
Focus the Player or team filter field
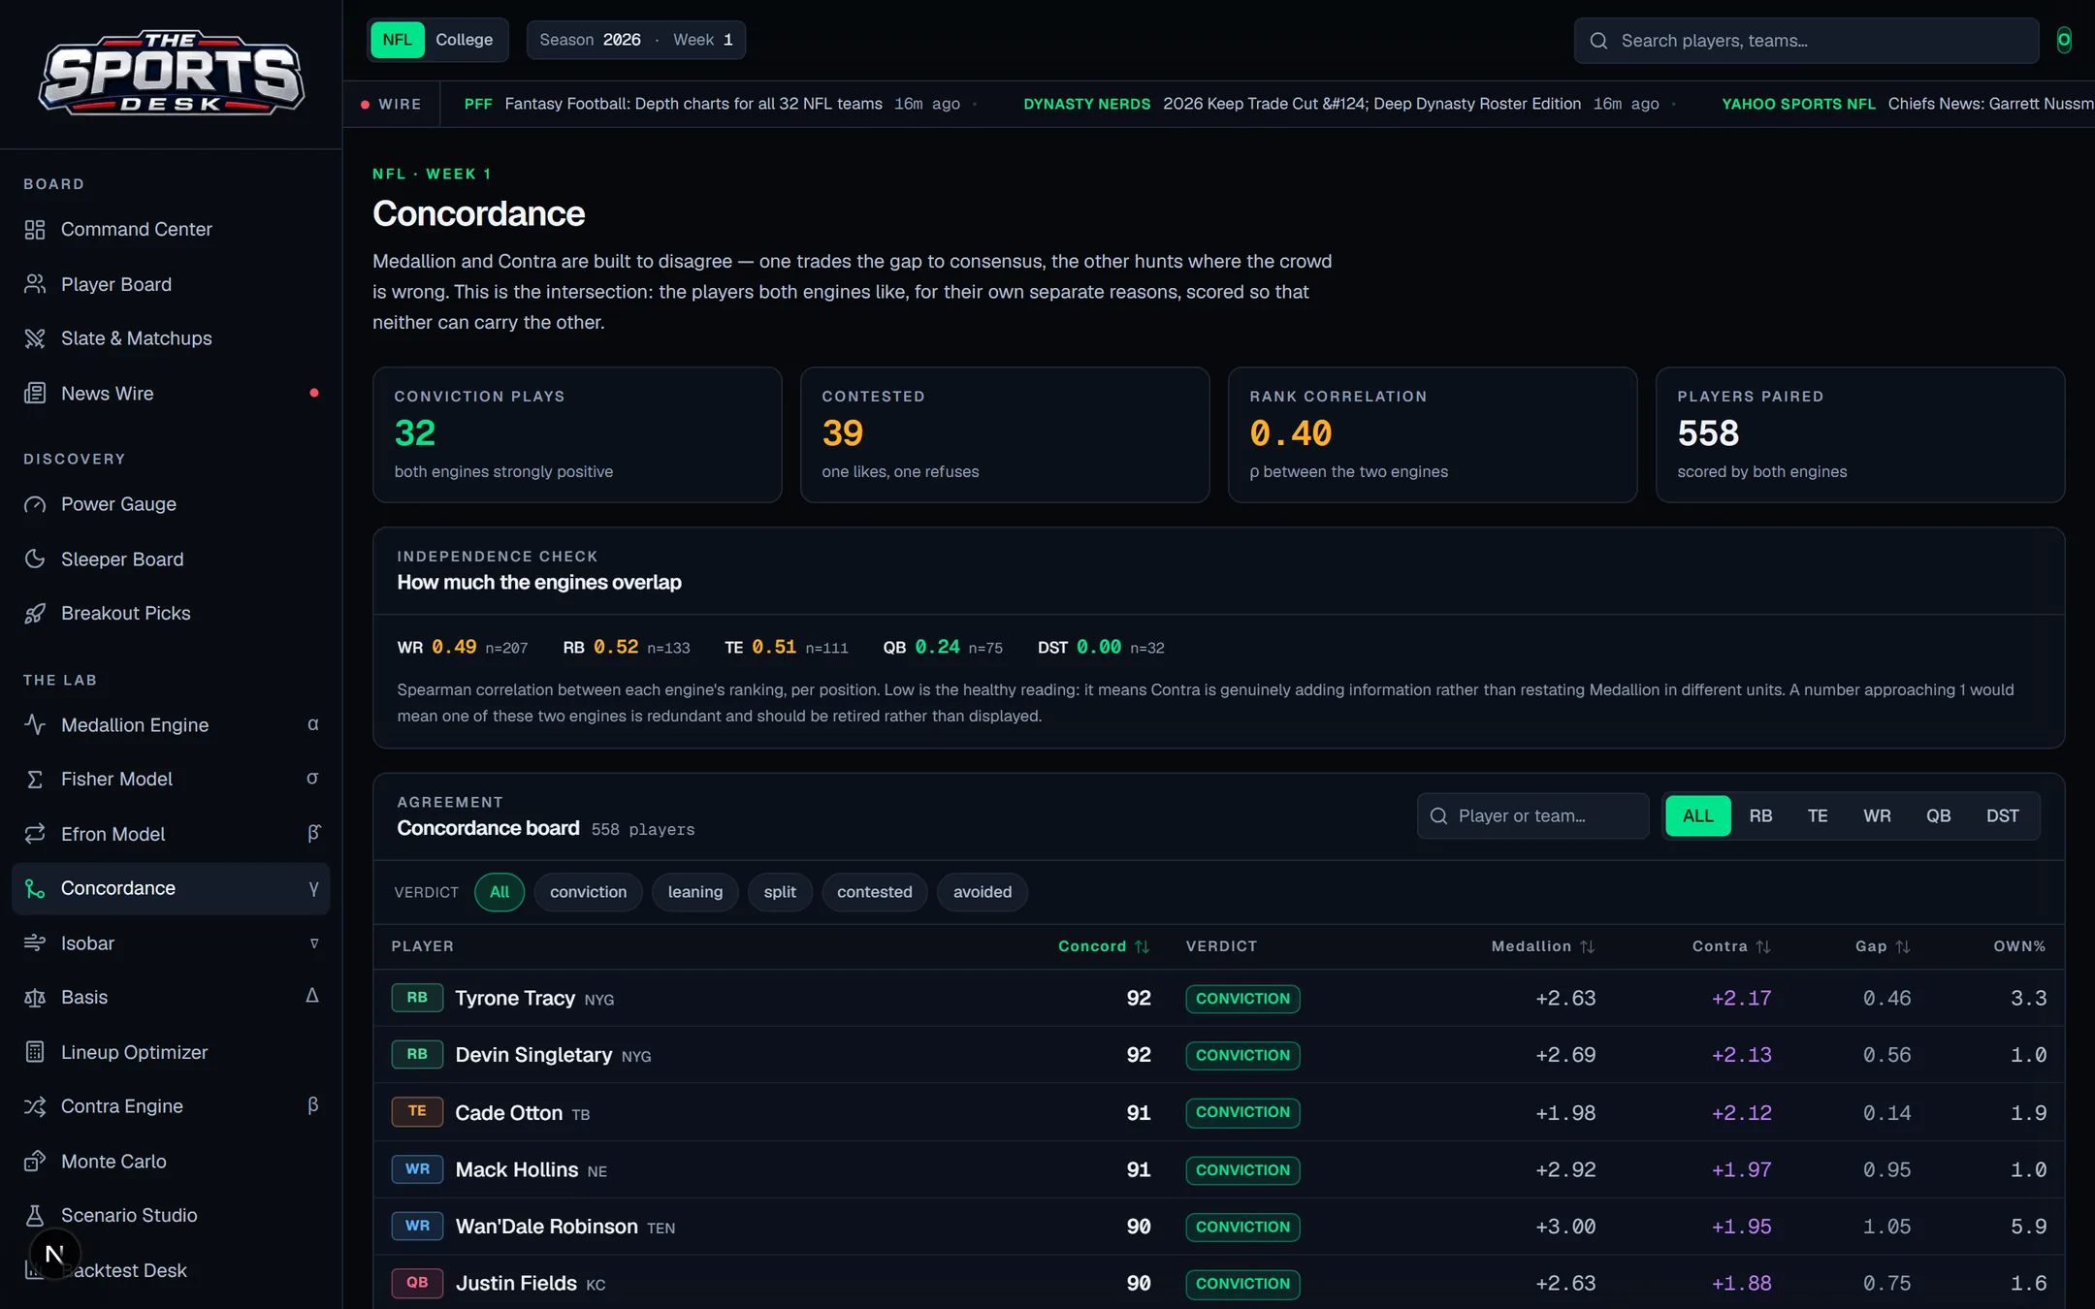pyautogui.click(x=1532, y=816)
